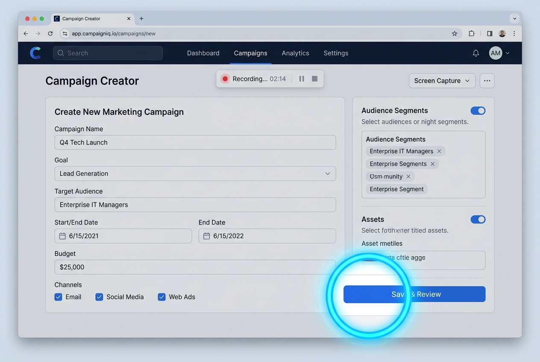
Task: Navigate to the Settings tab
Action: (336, 53)
